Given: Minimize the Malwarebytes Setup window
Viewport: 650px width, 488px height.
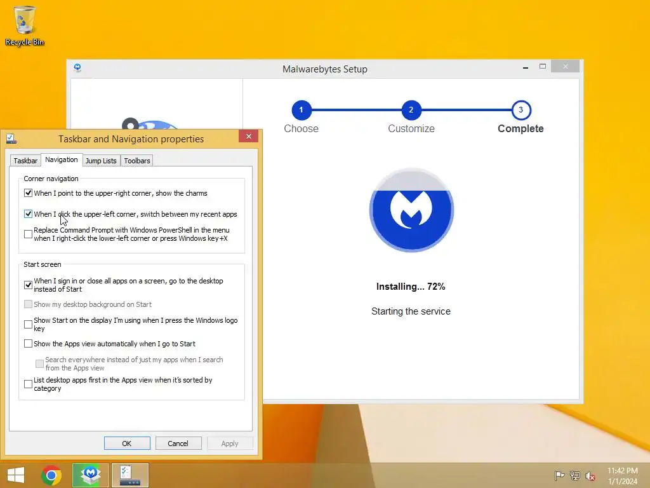Looking at the screenshot, I should (x=525, y=67).
